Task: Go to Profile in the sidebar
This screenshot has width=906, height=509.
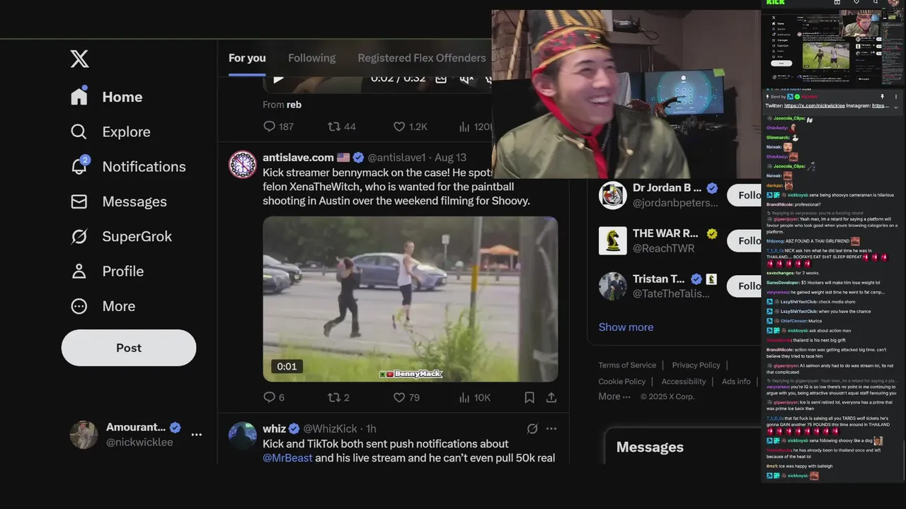Action: tap(107, 271)
